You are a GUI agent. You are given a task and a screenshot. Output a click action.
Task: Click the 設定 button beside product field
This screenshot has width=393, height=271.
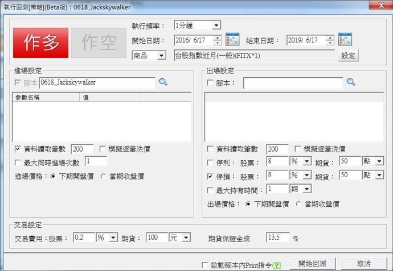(348, 55)
